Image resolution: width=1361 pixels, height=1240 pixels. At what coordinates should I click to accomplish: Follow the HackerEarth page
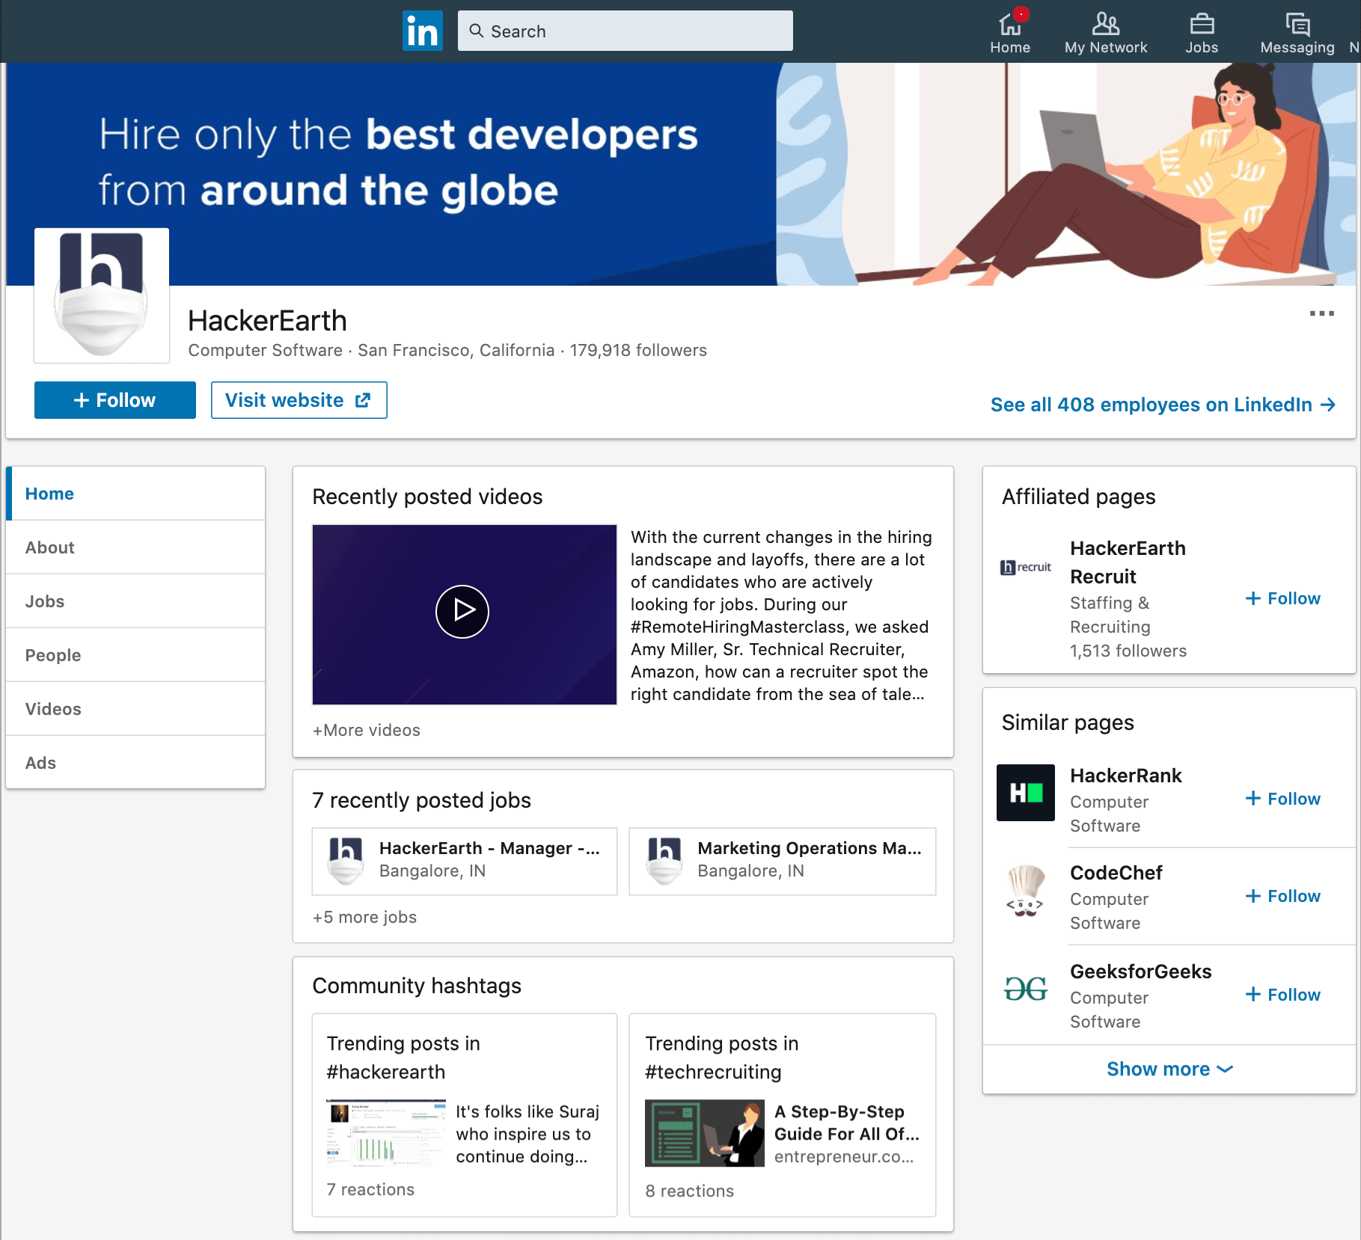[114, 399]
